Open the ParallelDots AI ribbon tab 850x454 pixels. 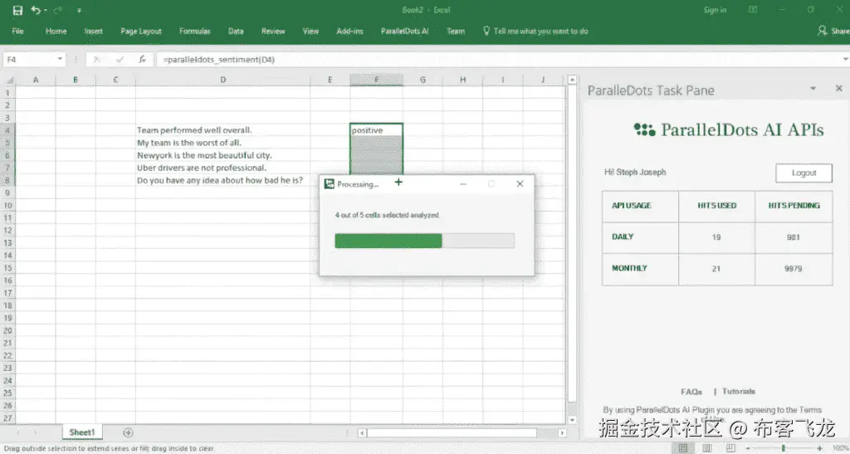click(404, 32)
